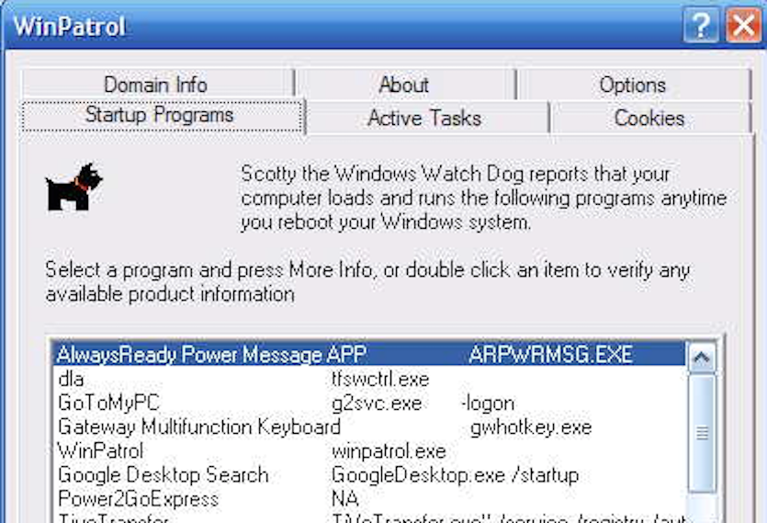Go to the Active Tasks tab

point(425,118)
